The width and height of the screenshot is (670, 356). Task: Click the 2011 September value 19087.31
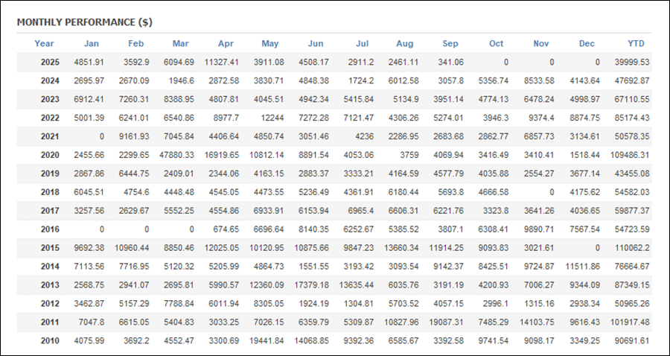(x=445, y=322)
